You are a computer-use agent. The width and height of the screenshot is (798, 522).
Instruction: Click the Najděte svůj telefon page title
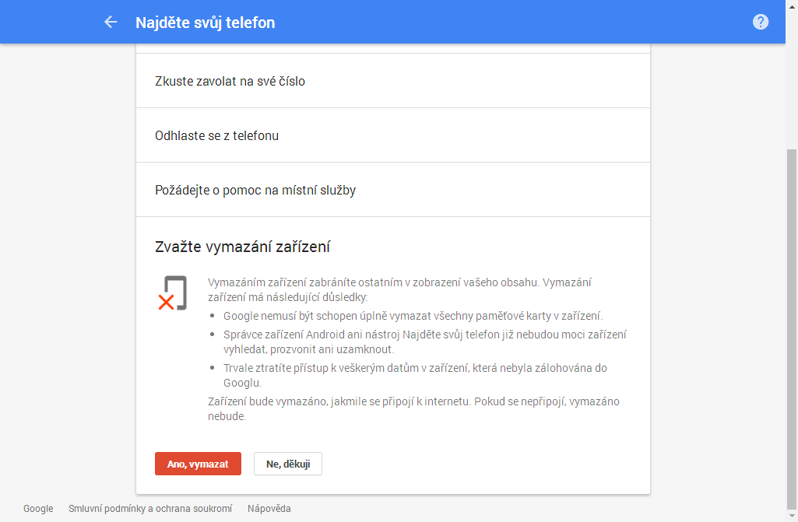[x=205, y=23]
